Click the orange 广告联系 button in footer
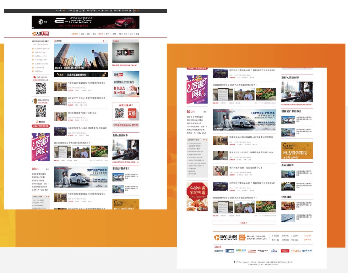 [242, 237]
